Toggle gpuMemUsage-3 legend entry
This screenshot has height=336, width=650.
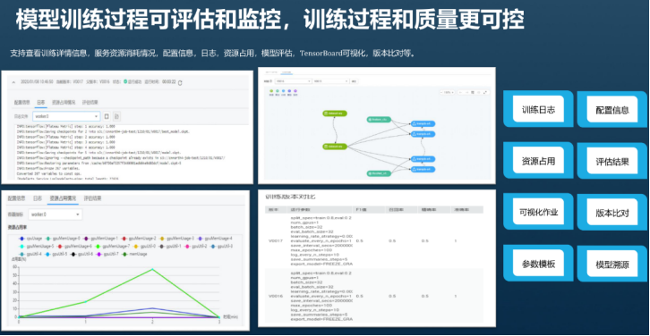pyautogui.click(x=176, y=239)
